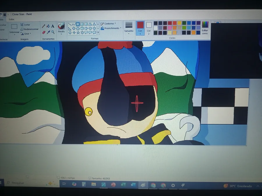This screenshot has height=196, width=262.
Task: Select the Magnifier zoom tool
Action: 53,32
